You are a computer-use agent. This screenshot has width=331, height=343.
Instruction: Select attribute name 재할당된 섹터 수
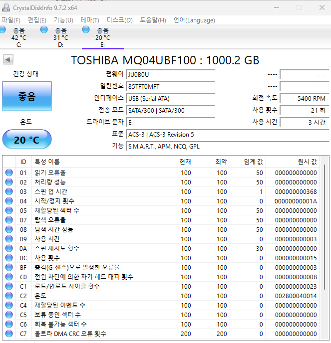click(x=57, y=210)
